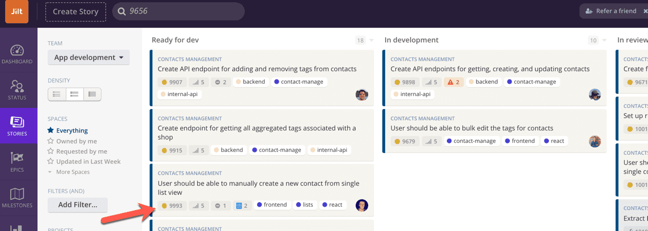The image size is (648, 231).
Task: Open the Ready for dev column menu arrow
Action: click(372, 41)
